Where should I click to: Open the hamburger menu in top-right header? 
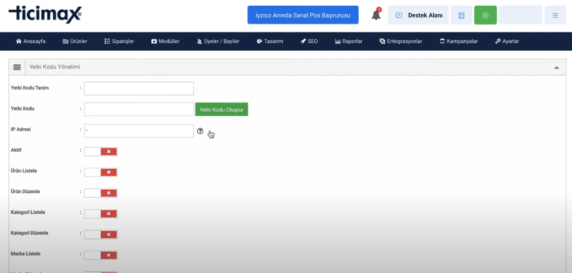click(x=555, y=15)
